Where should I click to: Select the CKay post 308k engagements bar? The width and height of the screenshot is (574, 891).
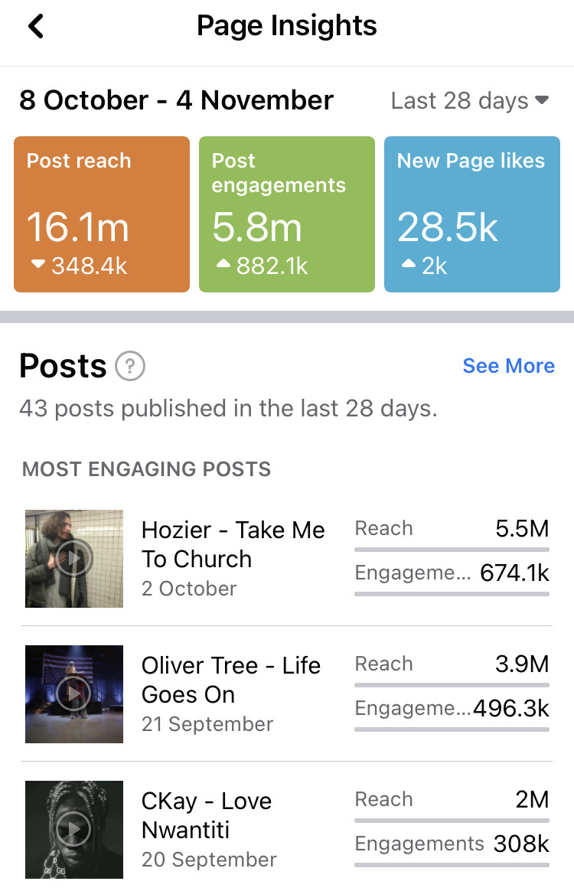click(452, 864)
